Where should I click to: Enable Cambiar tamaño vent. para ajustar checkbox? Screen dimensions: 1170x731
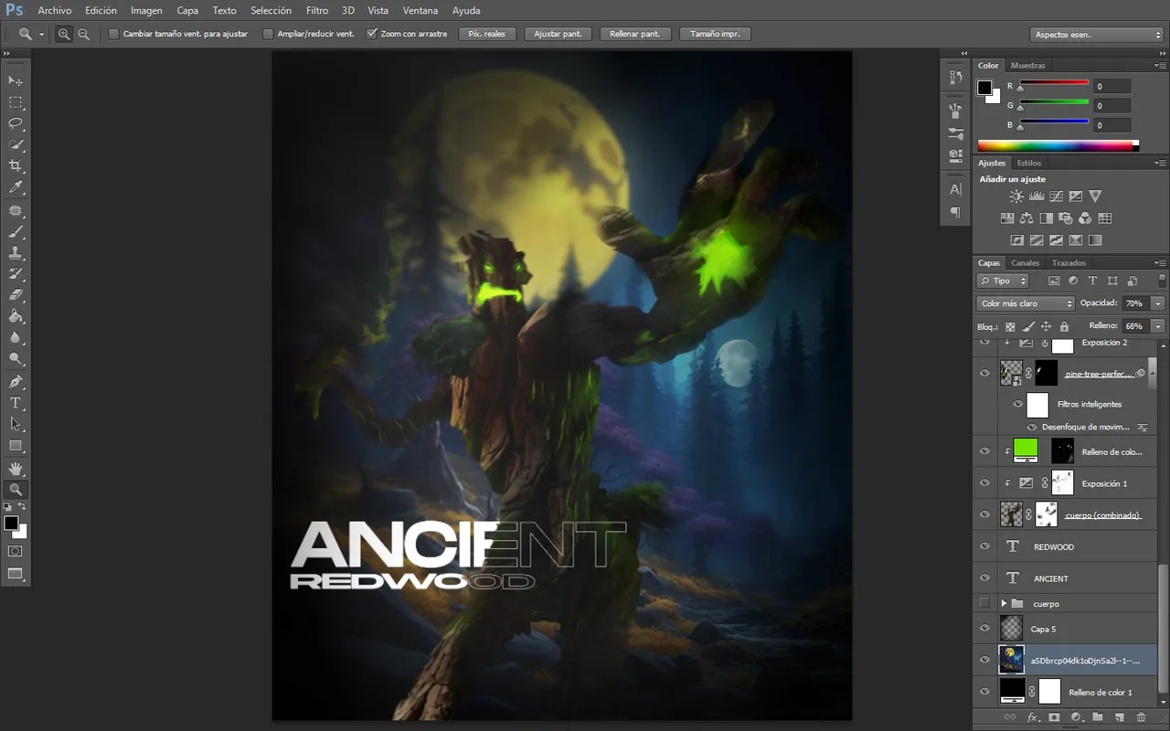point(114,34)
